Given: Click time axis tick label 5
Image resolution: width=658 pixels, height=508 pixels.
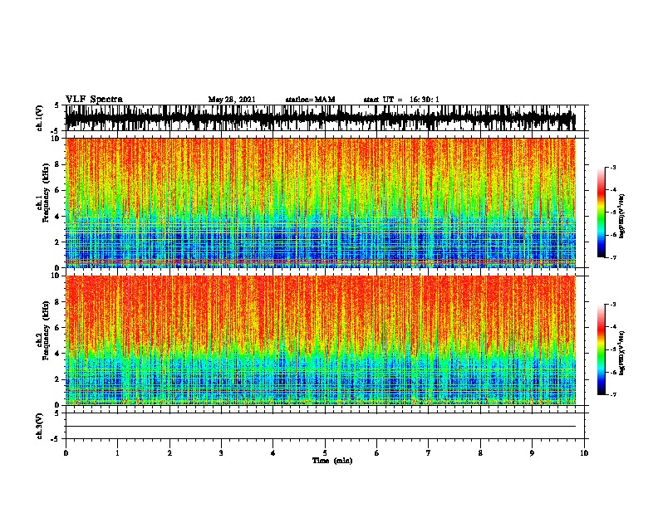Looking at the screenshot, I should click(x=325, y=453).
